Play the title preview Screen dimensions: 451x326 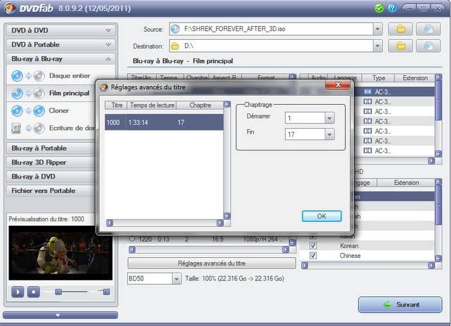[17, 292]
